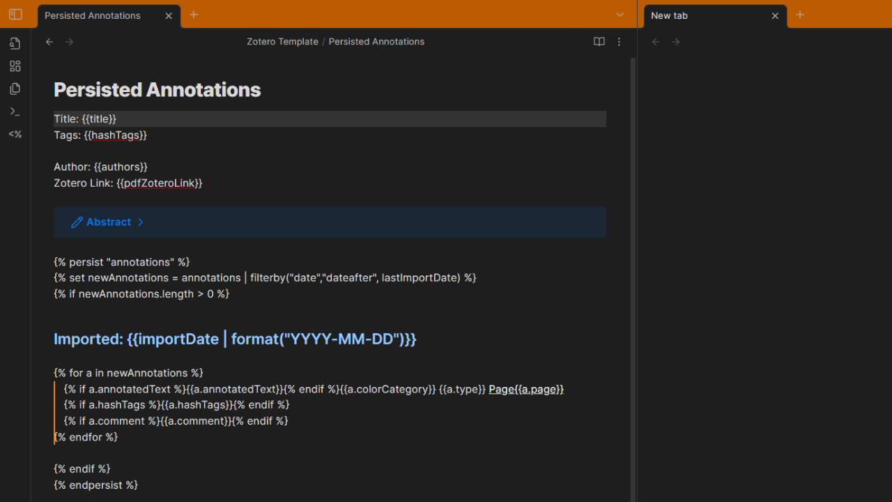Expand the Abstract callout chevron
Image resolution: width=892 pixels, height=502 pixels.
pyautogui.click(x=141, y=222)
